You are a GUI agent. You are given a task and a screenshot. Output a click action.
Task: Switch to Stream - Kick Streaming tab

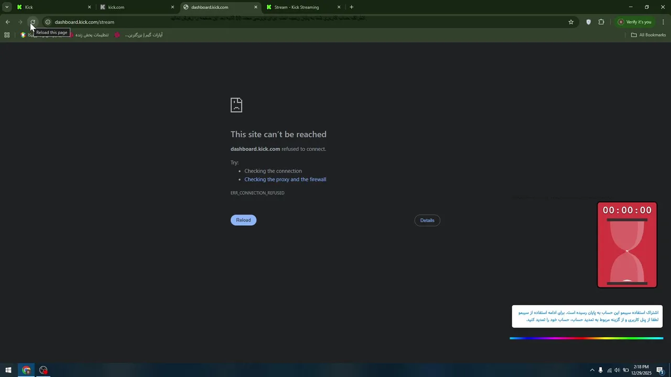(x=304, y=7)
